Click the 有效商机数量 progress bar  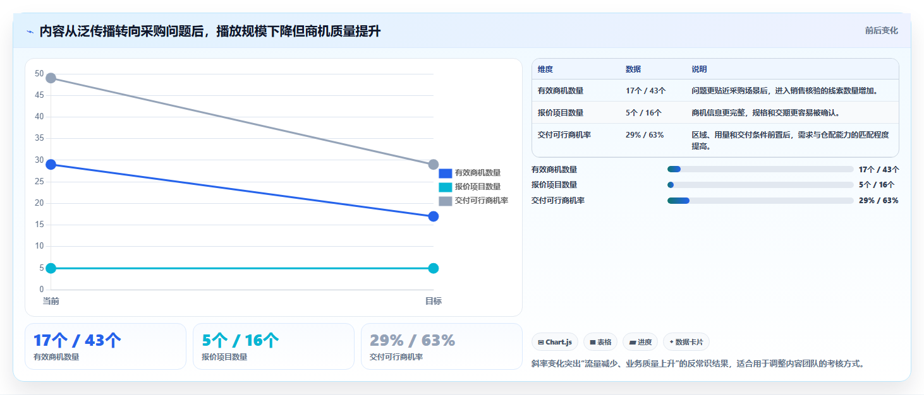pyautogui.click(x=760, y=169)
